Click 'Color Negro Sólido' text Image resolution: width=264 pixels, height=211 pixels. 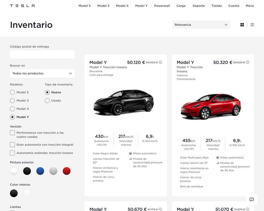(105, 153)
